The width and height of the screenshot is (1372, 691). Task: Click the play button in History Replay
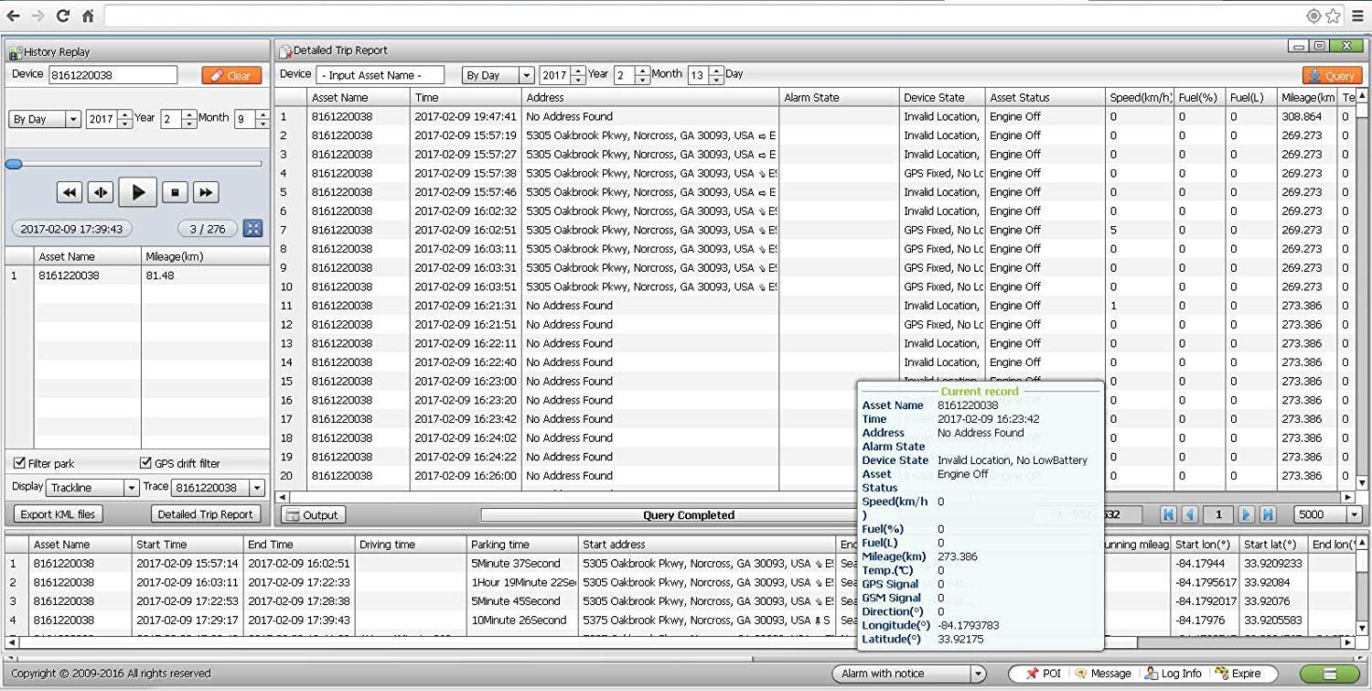click(x=137, y=192)
